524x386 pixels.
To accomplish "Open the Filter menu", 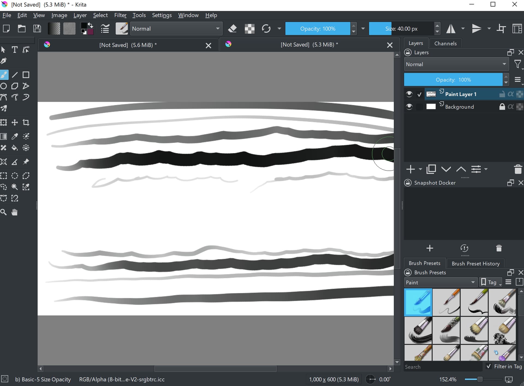I will pyautogui.click(x=120, y=15).
